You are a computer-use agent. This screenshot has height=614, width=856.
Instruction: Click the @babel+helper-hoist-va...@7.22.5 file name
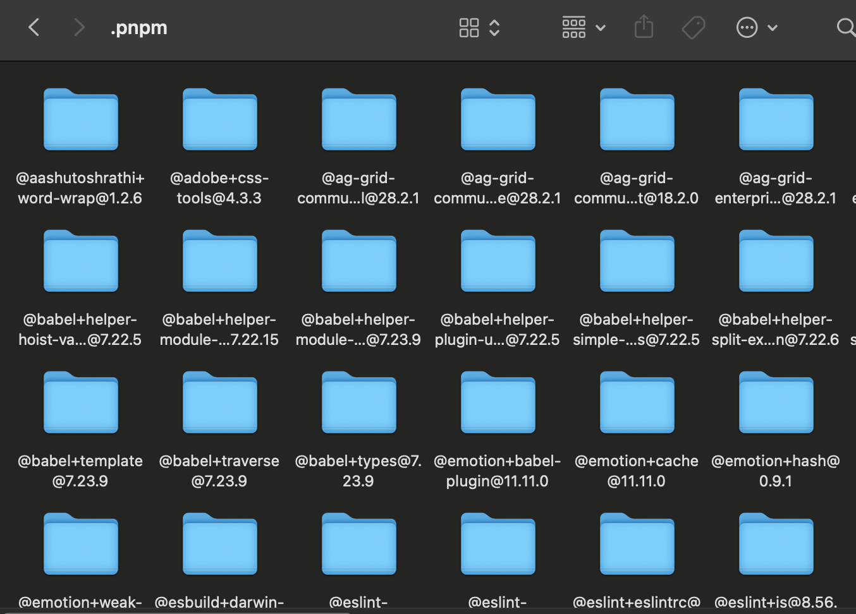coord(80,330)
